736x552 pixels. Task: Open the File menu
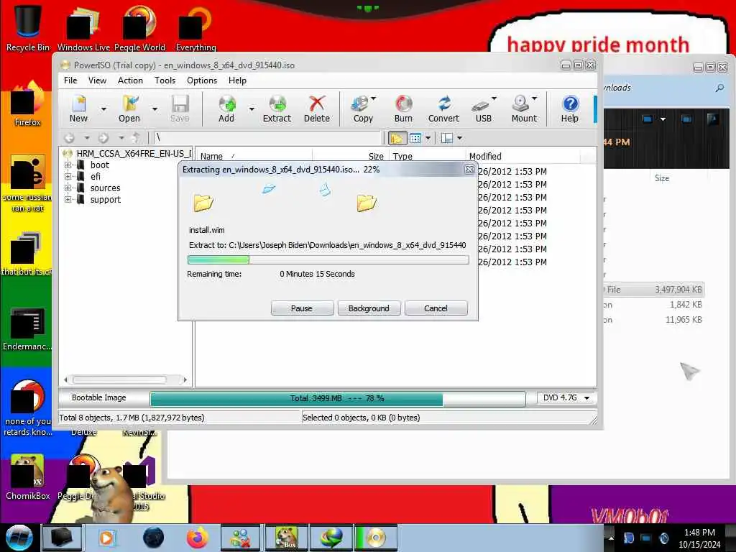click(70, 80)
